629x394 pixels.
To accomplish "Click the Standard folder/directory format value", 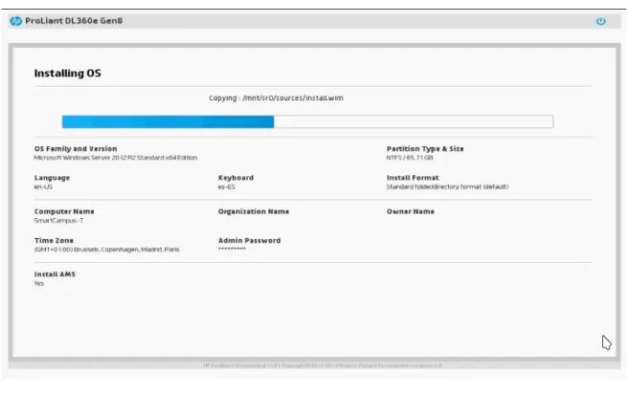I will 447,186.
